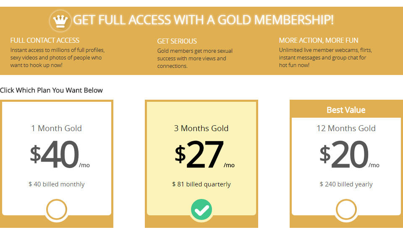The image size is (403, 235).
Task: Click the '$ 240 billed yearly' text
Action: 346,184
